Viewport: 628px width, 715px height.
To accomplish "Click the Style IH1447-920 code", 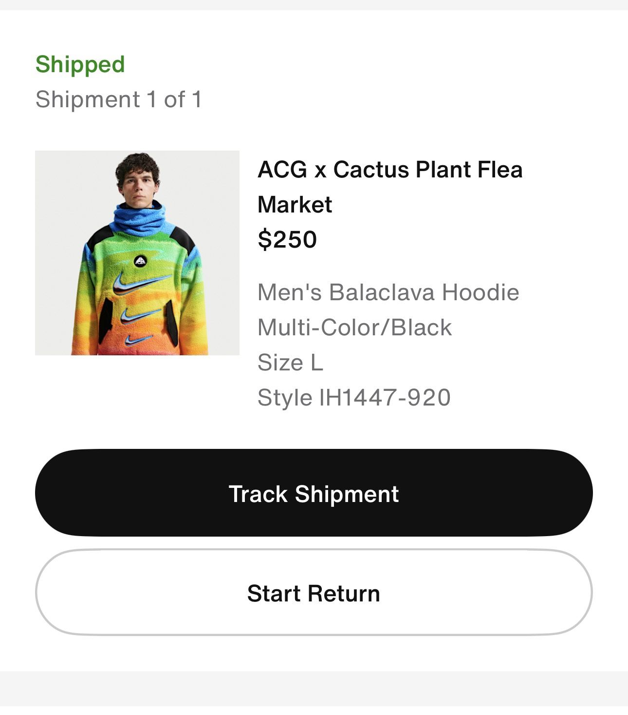I will pyautogui.click(x=354, y=398).
